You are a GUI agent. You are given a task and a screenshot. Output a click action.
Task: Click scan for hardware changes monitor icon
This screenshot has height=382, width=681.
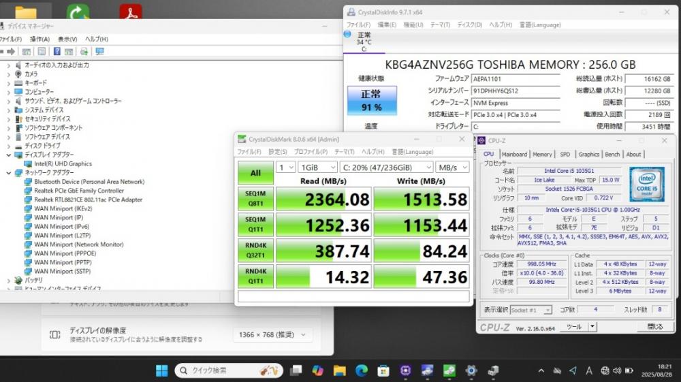pyautogui.click(x=99, y=52)
